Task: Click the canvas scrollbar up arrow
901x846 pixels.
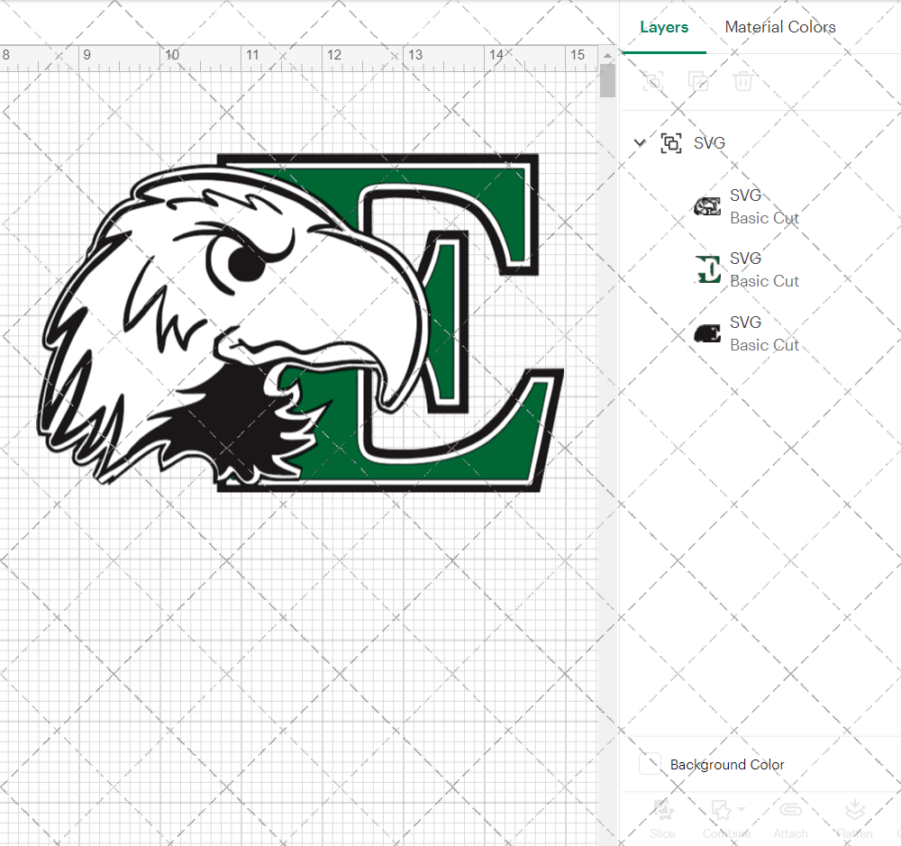Action: pyautogui.click(x=607, y=56)
